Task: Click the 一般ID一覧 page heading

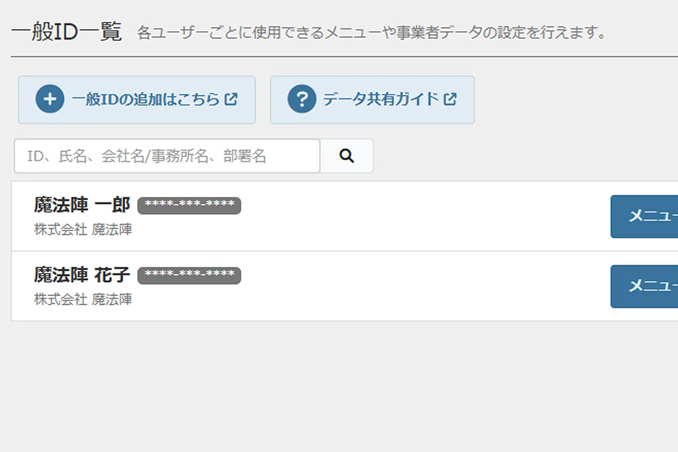Action: [66, 32]
